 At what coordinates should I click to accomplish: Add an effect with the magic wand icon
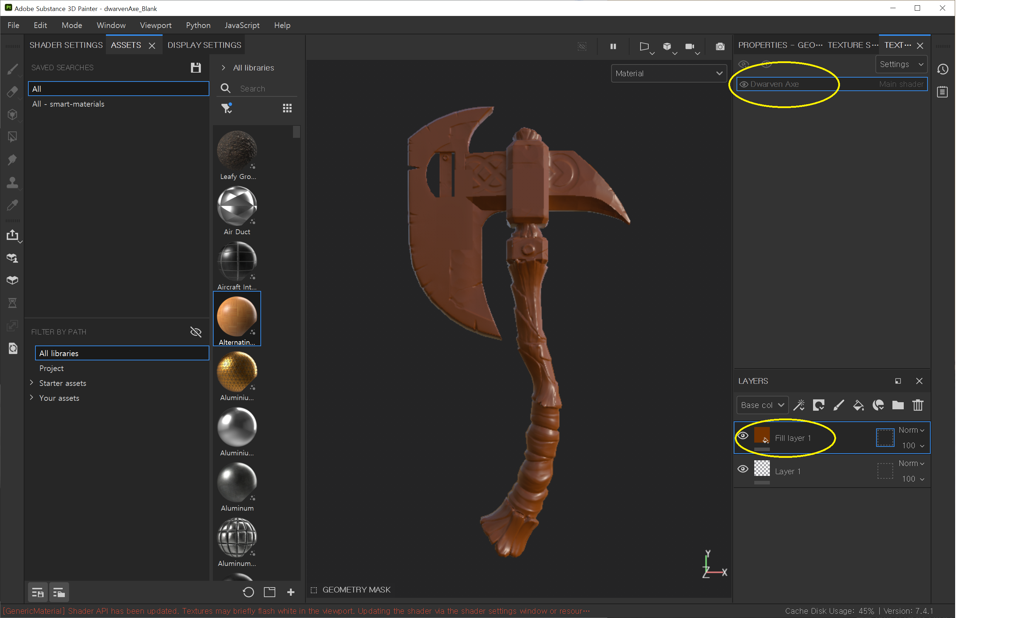799,405
